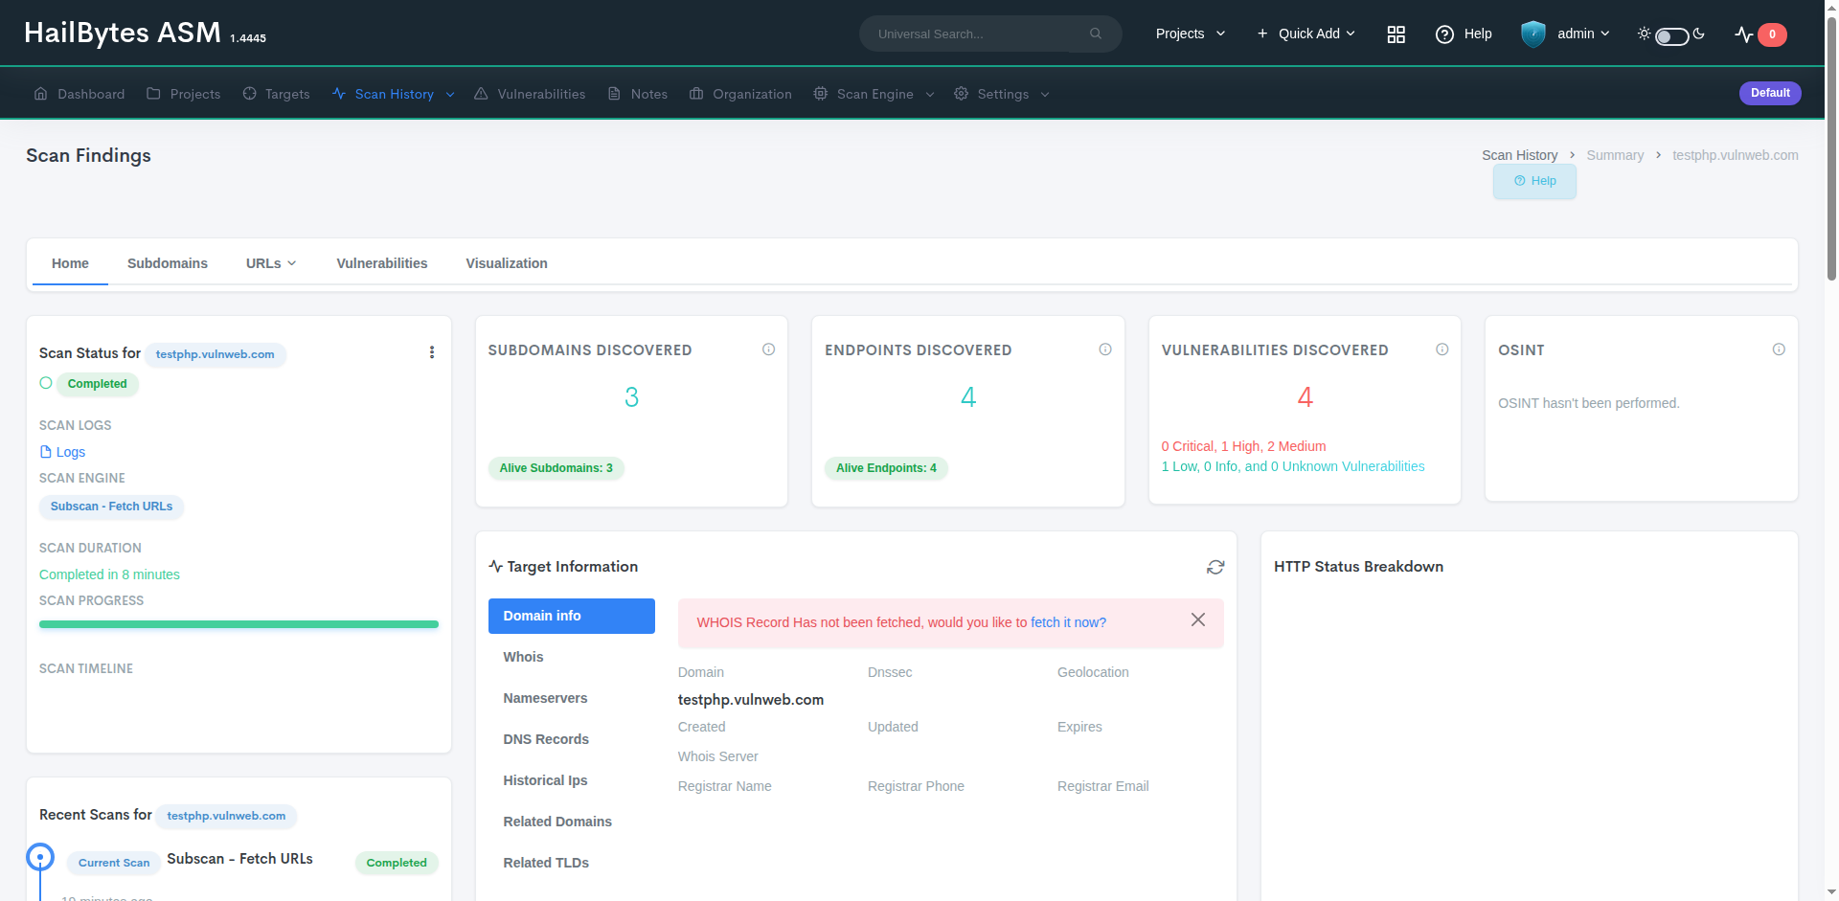Open the Scan Status three-dot menu

(432, 352)
